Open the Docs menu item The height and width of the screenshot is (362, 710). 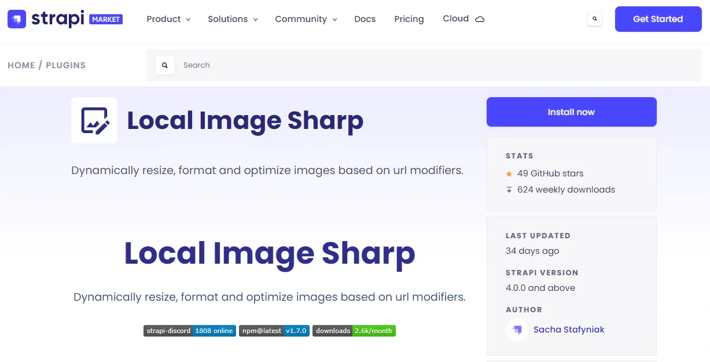pos(365,19)
